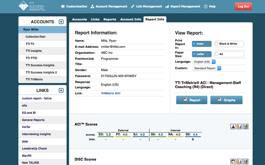The height and width of the screenshot is (165, 265).
Task: Open the Language dropdown English (US)
Action: 204,62
